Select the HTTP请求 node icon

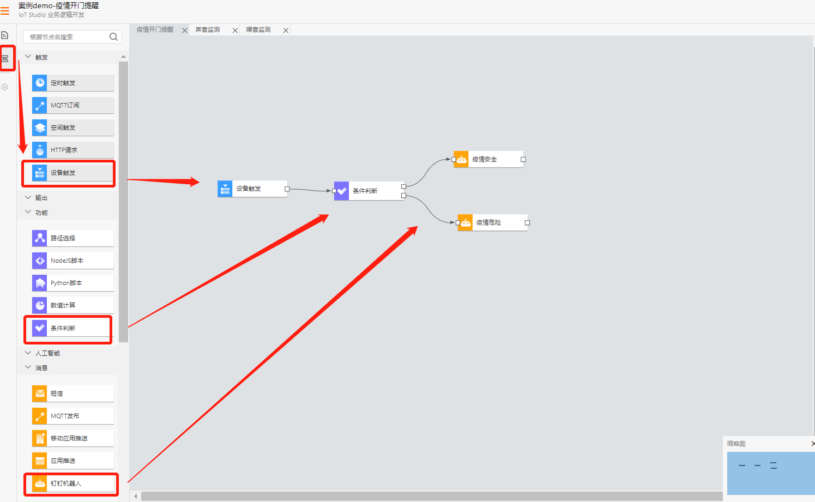click(x=40, y=150)
